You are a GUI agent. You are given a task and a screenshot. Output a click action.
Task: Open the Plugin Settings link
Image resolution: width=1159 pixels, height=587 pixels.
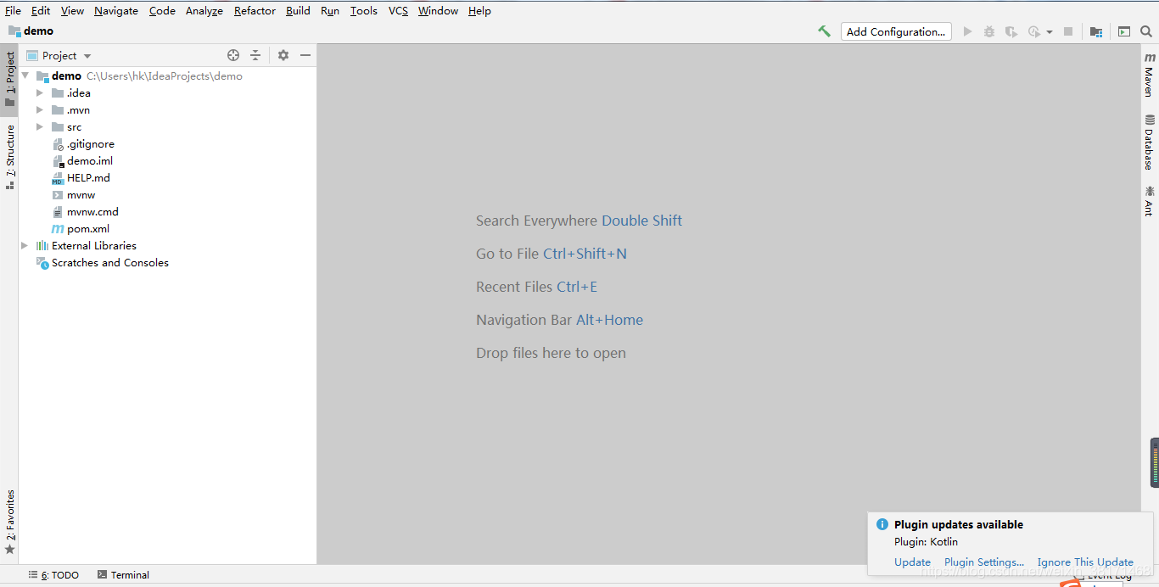point(984,562)
